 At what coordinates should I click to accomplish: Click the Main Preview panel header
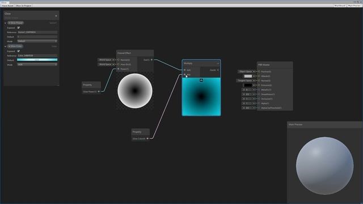[324, 125]
